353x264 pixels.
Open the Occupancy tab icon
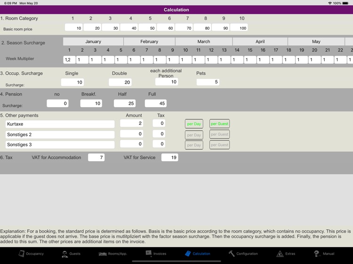pyautogui.click(x=21, y=254)
